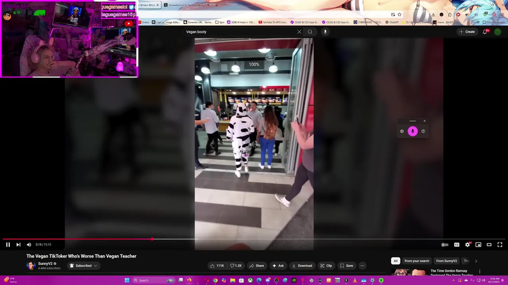Open the green account avatar menu
This screenshot has height=285, width=508.
[498, 32]
